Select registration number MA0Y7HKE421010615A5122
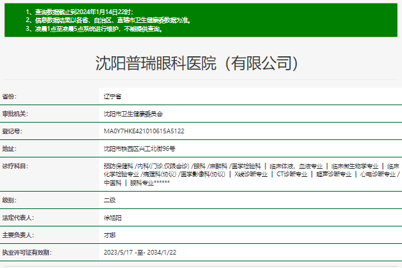 point(144,131)
